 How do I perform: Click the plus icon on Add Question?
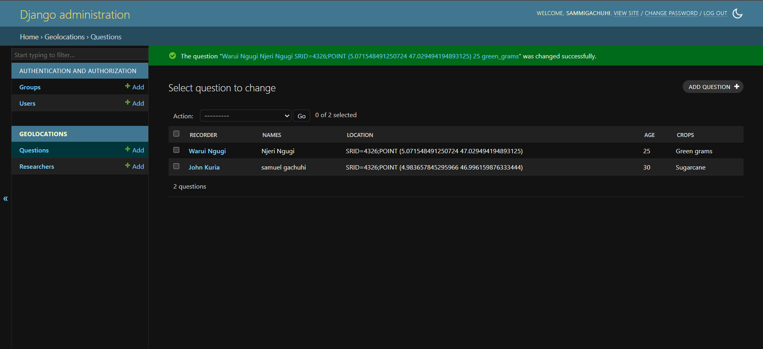coord(736,87)
